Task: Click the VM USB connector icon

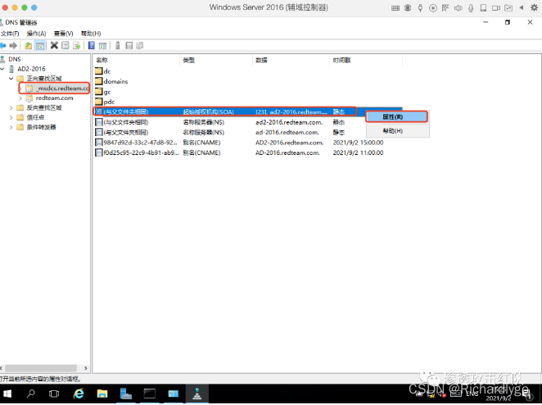Action: [420, 7]
